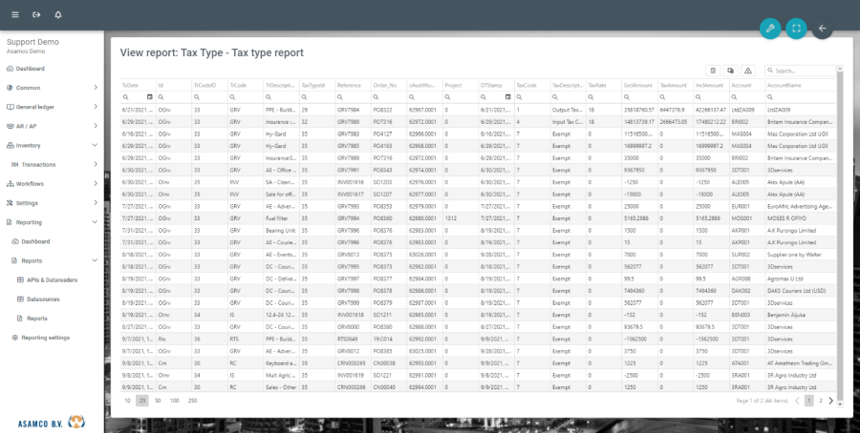Expand the General ledger sidebar section
Viewport: 860px width, 433px height.
tap(96, 107)
